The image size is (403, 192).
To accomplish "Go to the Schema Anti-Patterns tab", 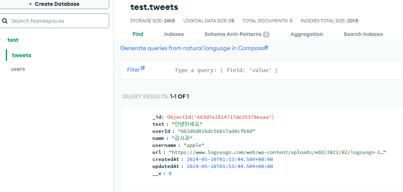I will point(233,34).
